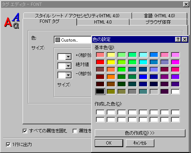Click the FONT tag editor Aa icon
Screen dimensions: 191x153
click(x=12, y=21)
